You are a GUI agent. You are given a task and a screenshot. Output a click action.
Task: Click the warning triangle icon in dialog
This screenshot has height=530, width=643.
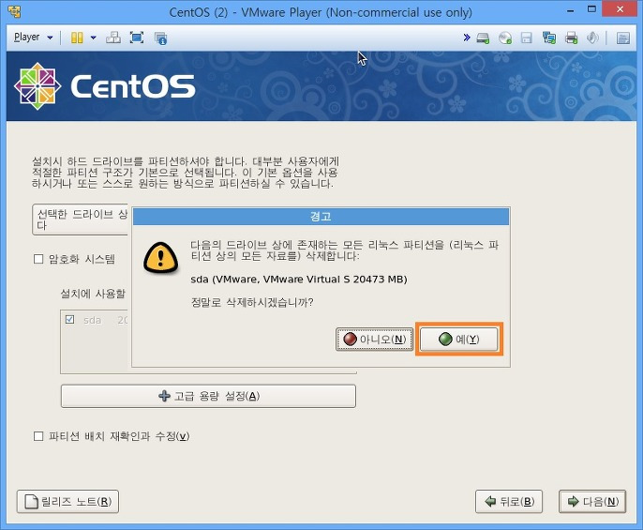pyautogui.click(x=161, y=258)
